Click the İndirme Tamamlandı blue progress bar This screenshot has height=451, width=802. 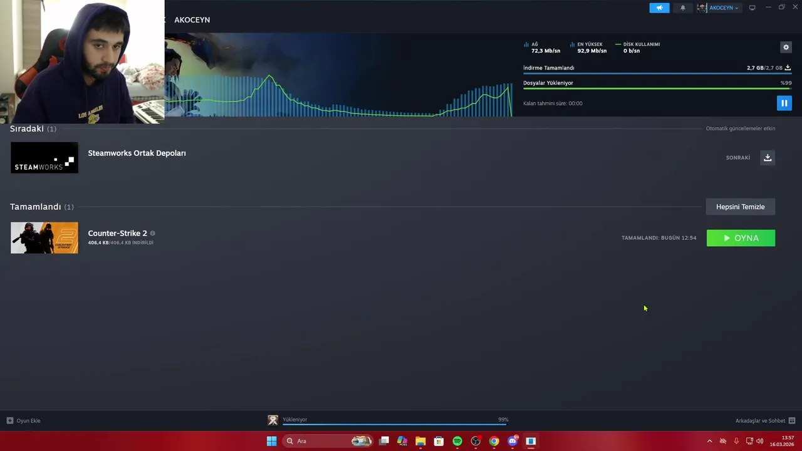click(x=657, y=74)
